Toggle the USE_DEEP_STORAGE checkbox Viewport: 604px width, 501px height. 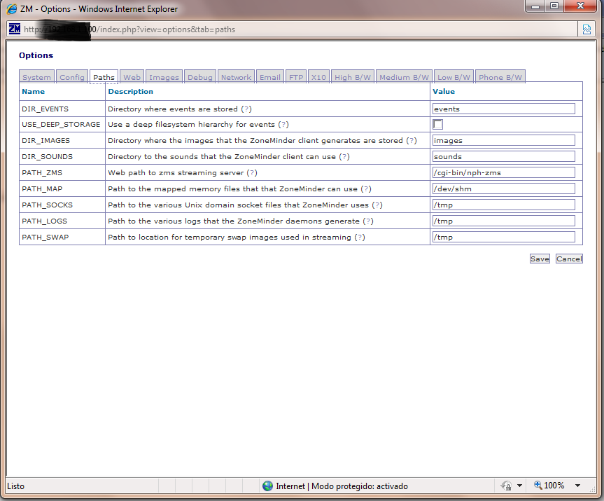pyautogui.click(x=437, y=124)
